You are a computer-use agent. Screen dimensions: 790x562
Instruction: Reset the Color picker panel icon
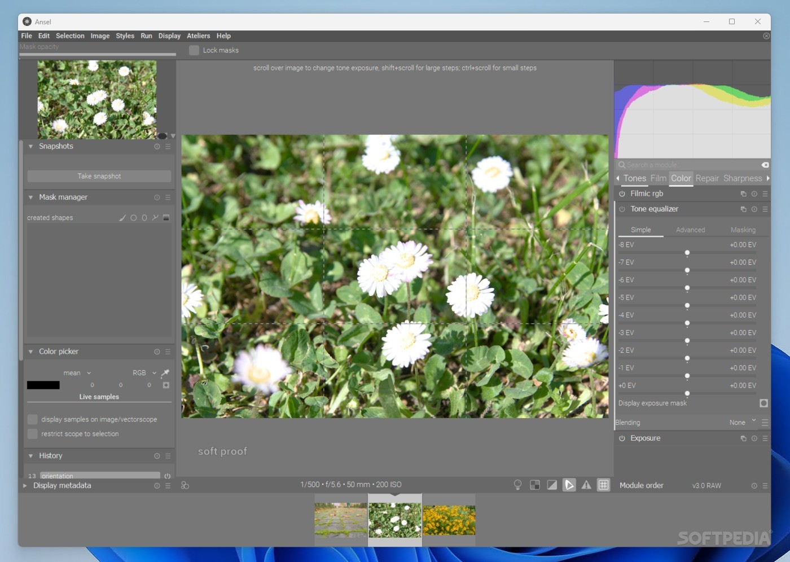(x=157, y=352)
